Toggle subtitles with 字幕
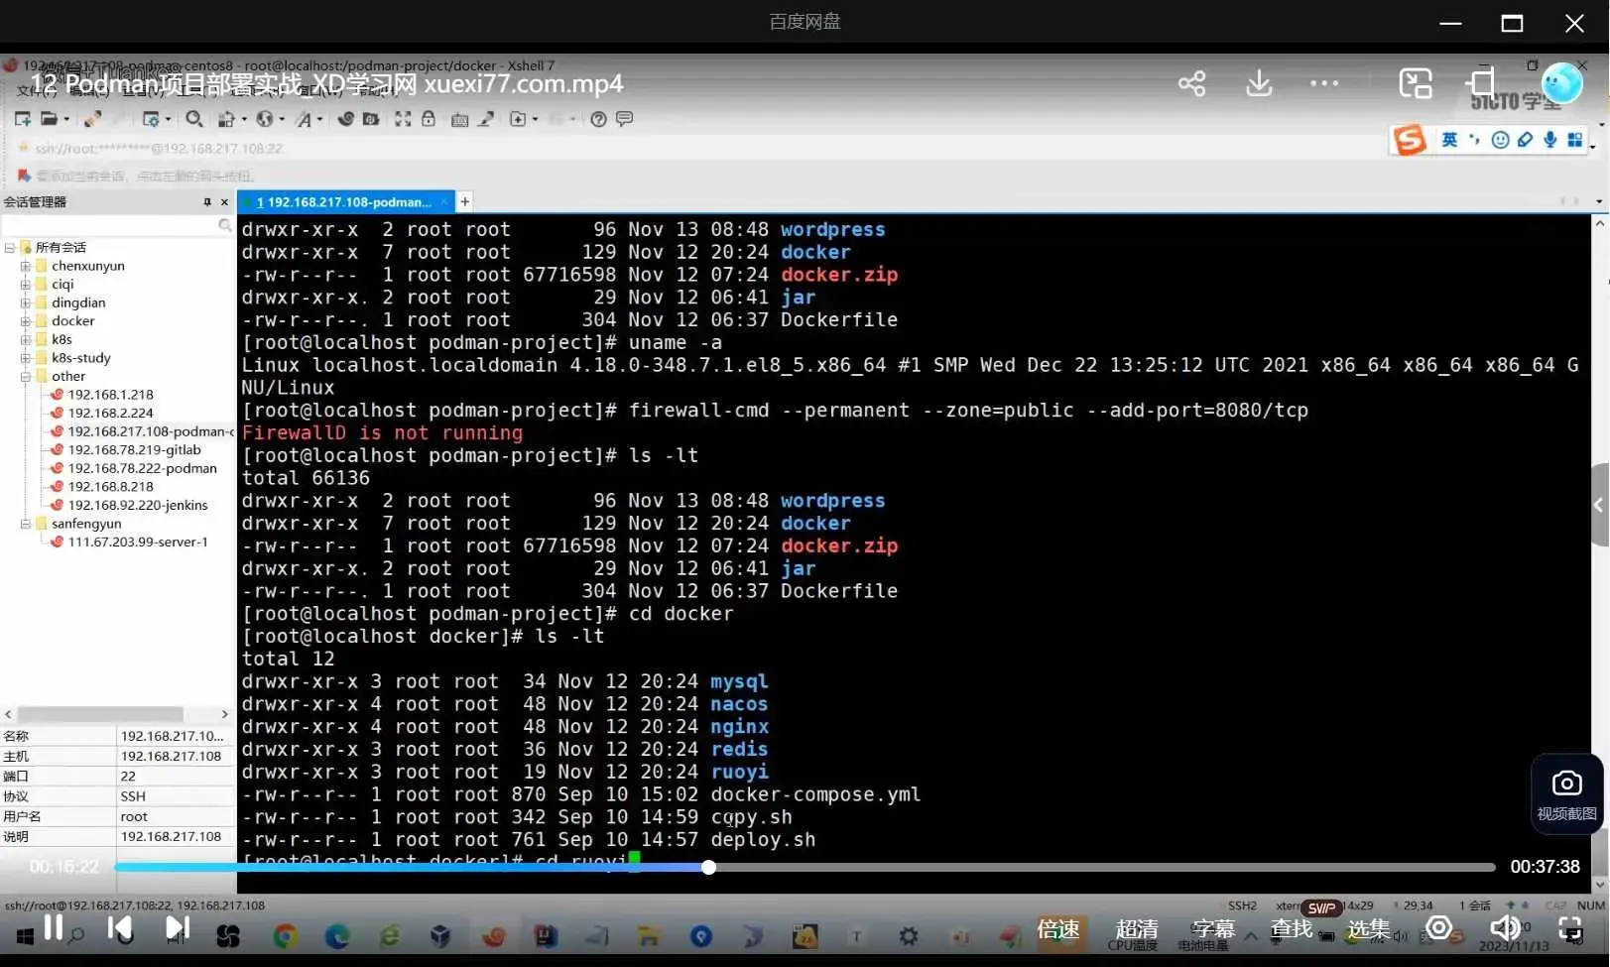The image size is (1610, 967). [1213, 929]
